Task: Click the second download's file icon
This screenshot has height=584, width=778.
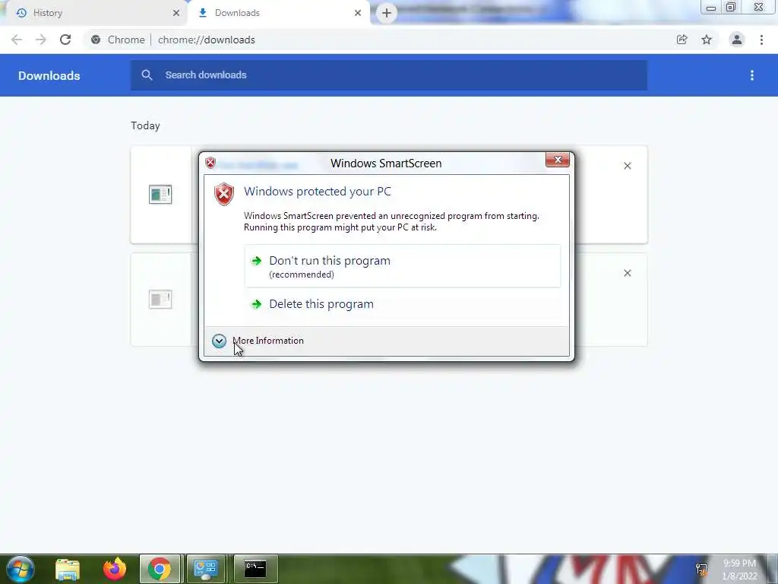Action: coord(160,299)
